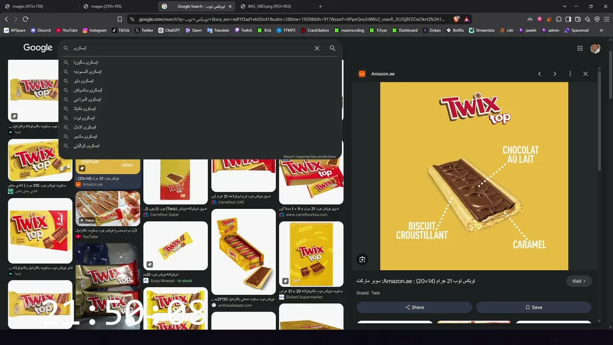This screenshot has width=613, height=345.
Task: Select the suggestion 'ايسكريم المراعي'
Action: coord(200,99)
